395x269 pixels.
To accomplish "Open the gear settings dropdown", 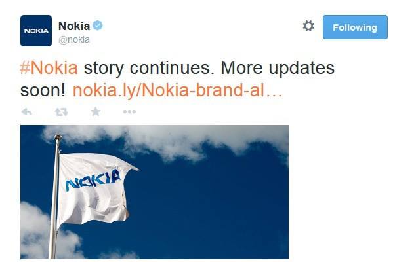I will pos(308,27).
